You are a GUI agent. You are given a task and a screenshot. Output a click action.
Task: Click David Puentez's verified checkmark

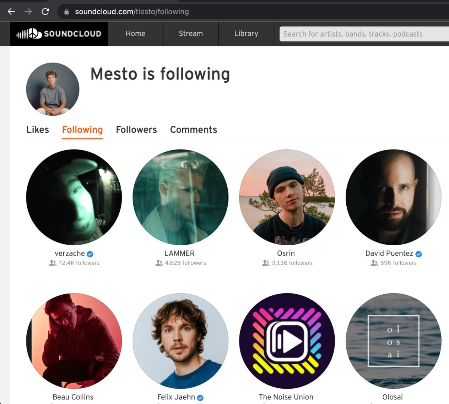[418, 254]
